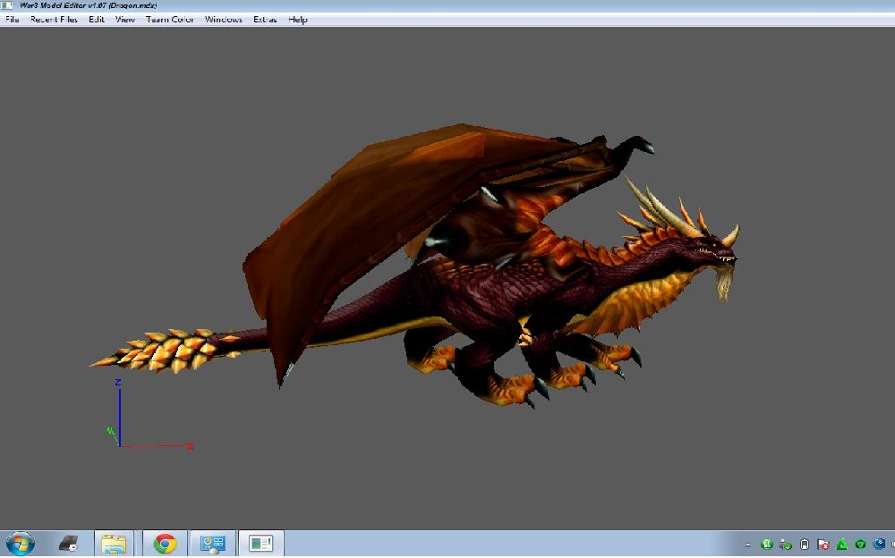The width and height of the screenshot is (895, 558).
Task: Select the War3 Model Editor taskbar button
Action: click(260, 544)
